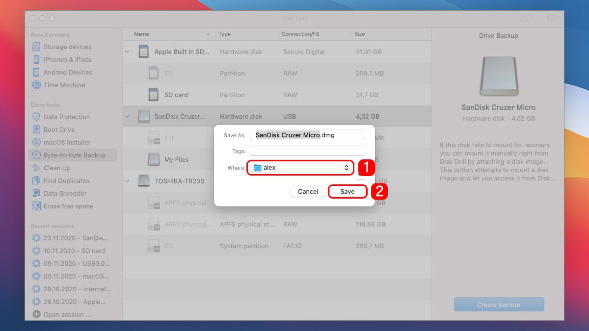Select SD card partition icon

tap(154, 95)
